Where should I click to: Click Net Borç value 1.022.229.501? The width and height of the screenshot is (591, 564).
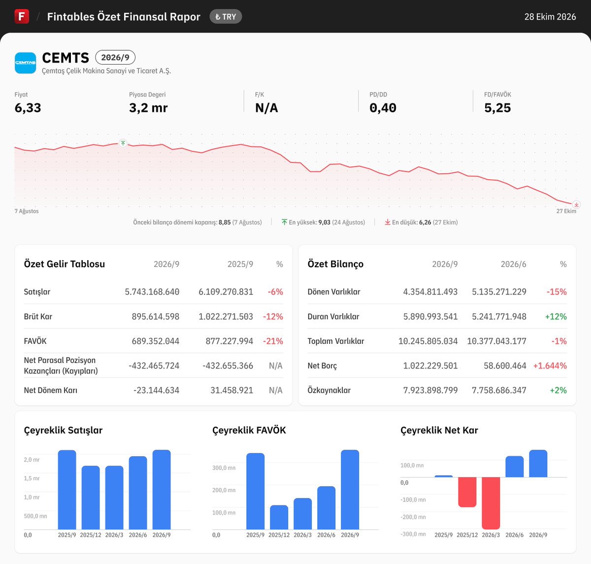(430, 365)
